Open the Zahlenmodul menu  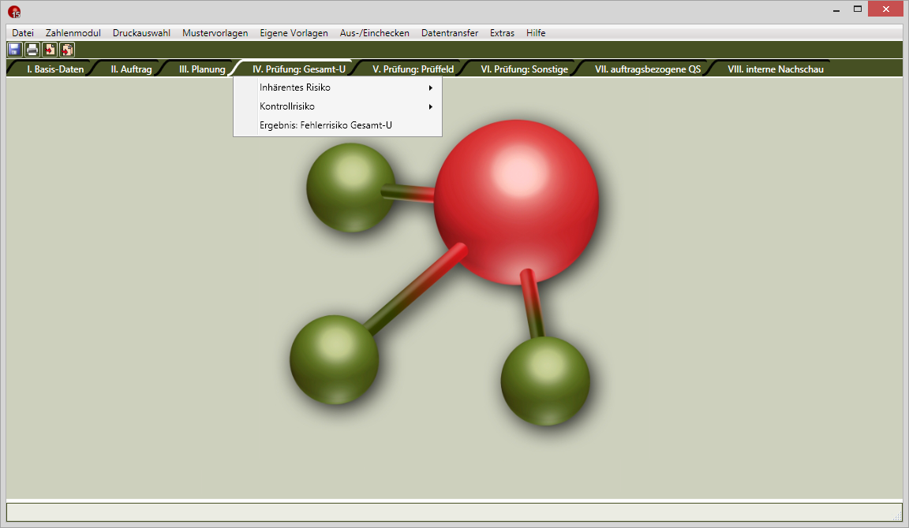tap(73, 33)
